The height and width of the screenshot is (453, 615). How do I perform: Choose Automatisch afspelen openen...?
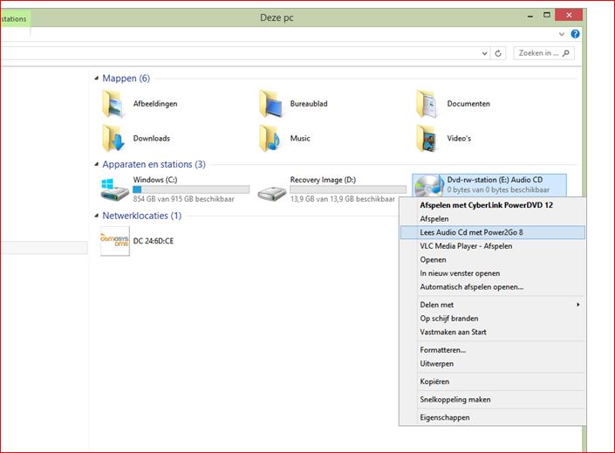[492, 287]
